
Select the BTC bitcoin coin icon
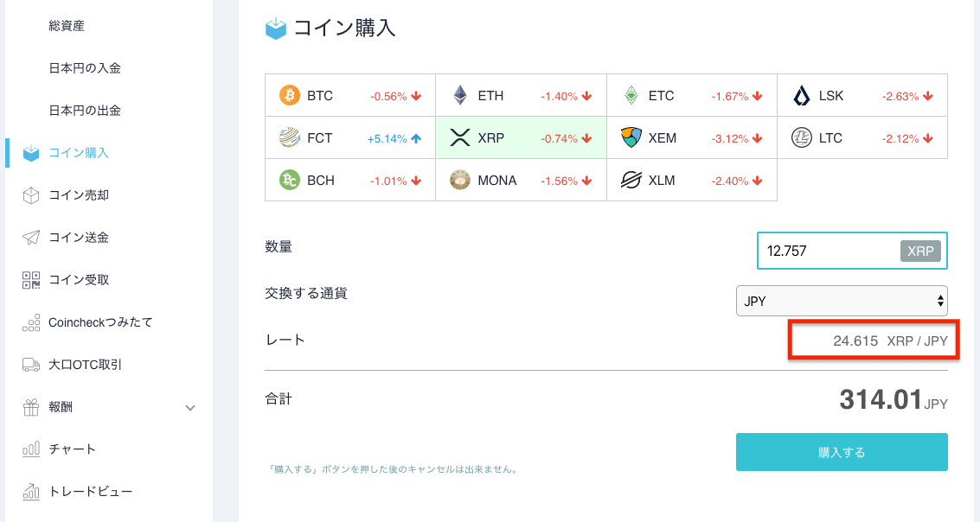[x=289, y=96]
